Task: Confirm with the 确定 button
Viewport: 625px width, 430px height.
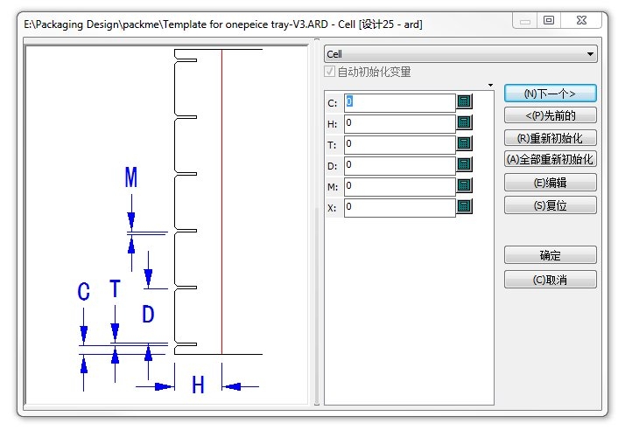Action: (x=550, y=255)
